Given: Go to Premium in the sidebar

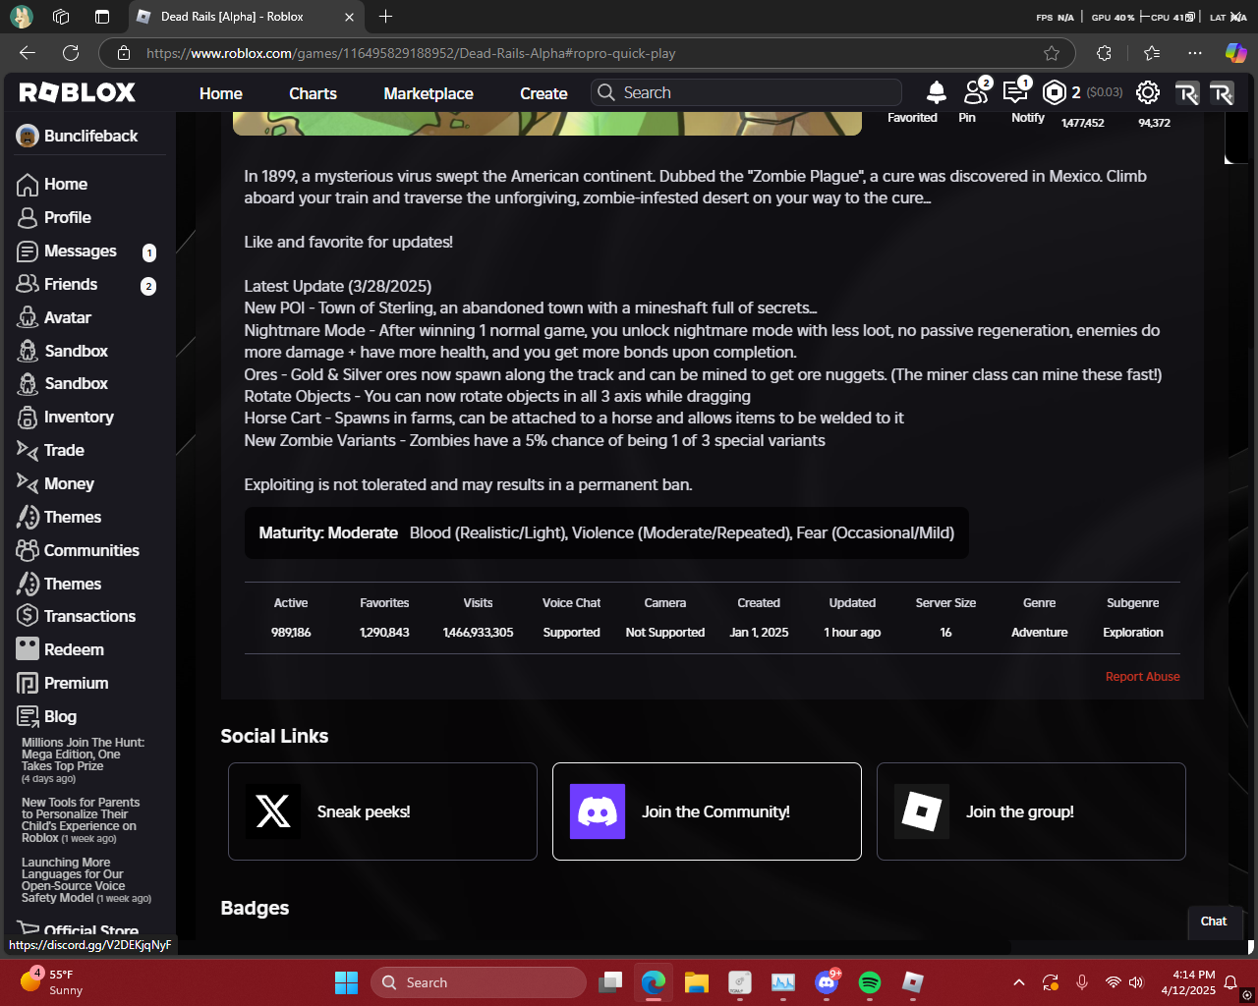Looking at the screenshot, I should (x=76, y=683).
